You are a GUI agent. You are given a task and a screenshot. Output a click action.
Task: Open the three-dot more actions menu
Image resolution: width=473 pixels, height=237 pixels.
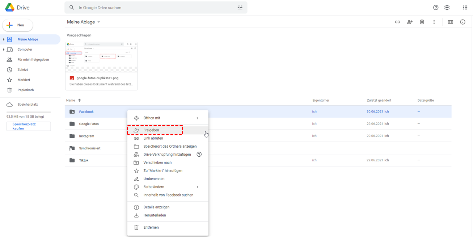tap(434, 22)
